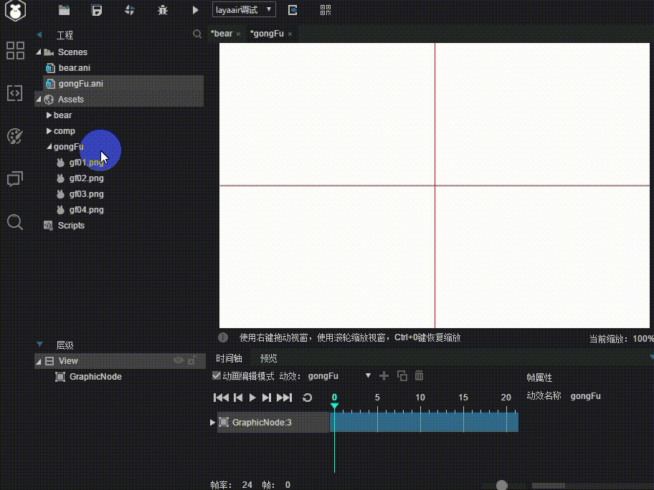Select gf03.png asset
The width and height of the screenshot is (654, 490).
click(86, 194)
